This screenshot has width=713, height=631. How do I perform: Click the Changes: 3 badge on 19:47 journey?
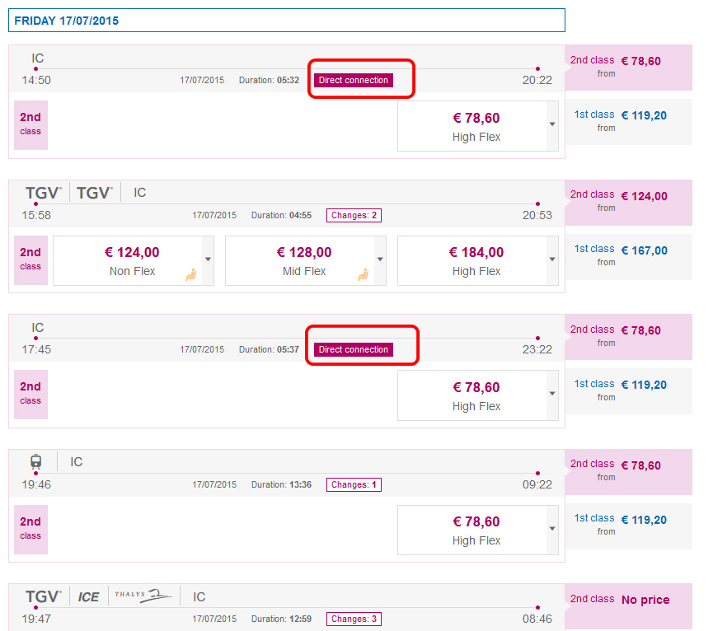point(354,619)
